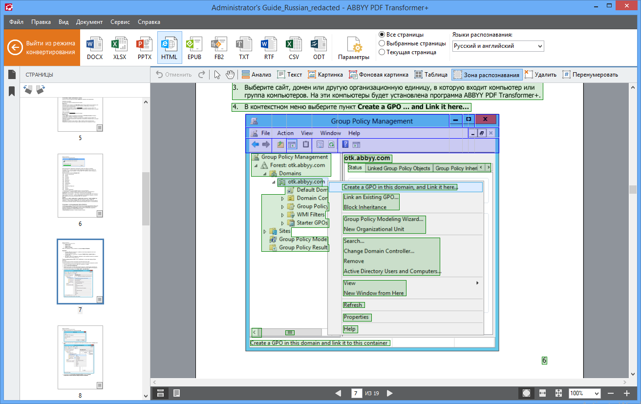Open the bookmarks panel in left sidebar
Screen dimensions: 641x404
[12, 91]
